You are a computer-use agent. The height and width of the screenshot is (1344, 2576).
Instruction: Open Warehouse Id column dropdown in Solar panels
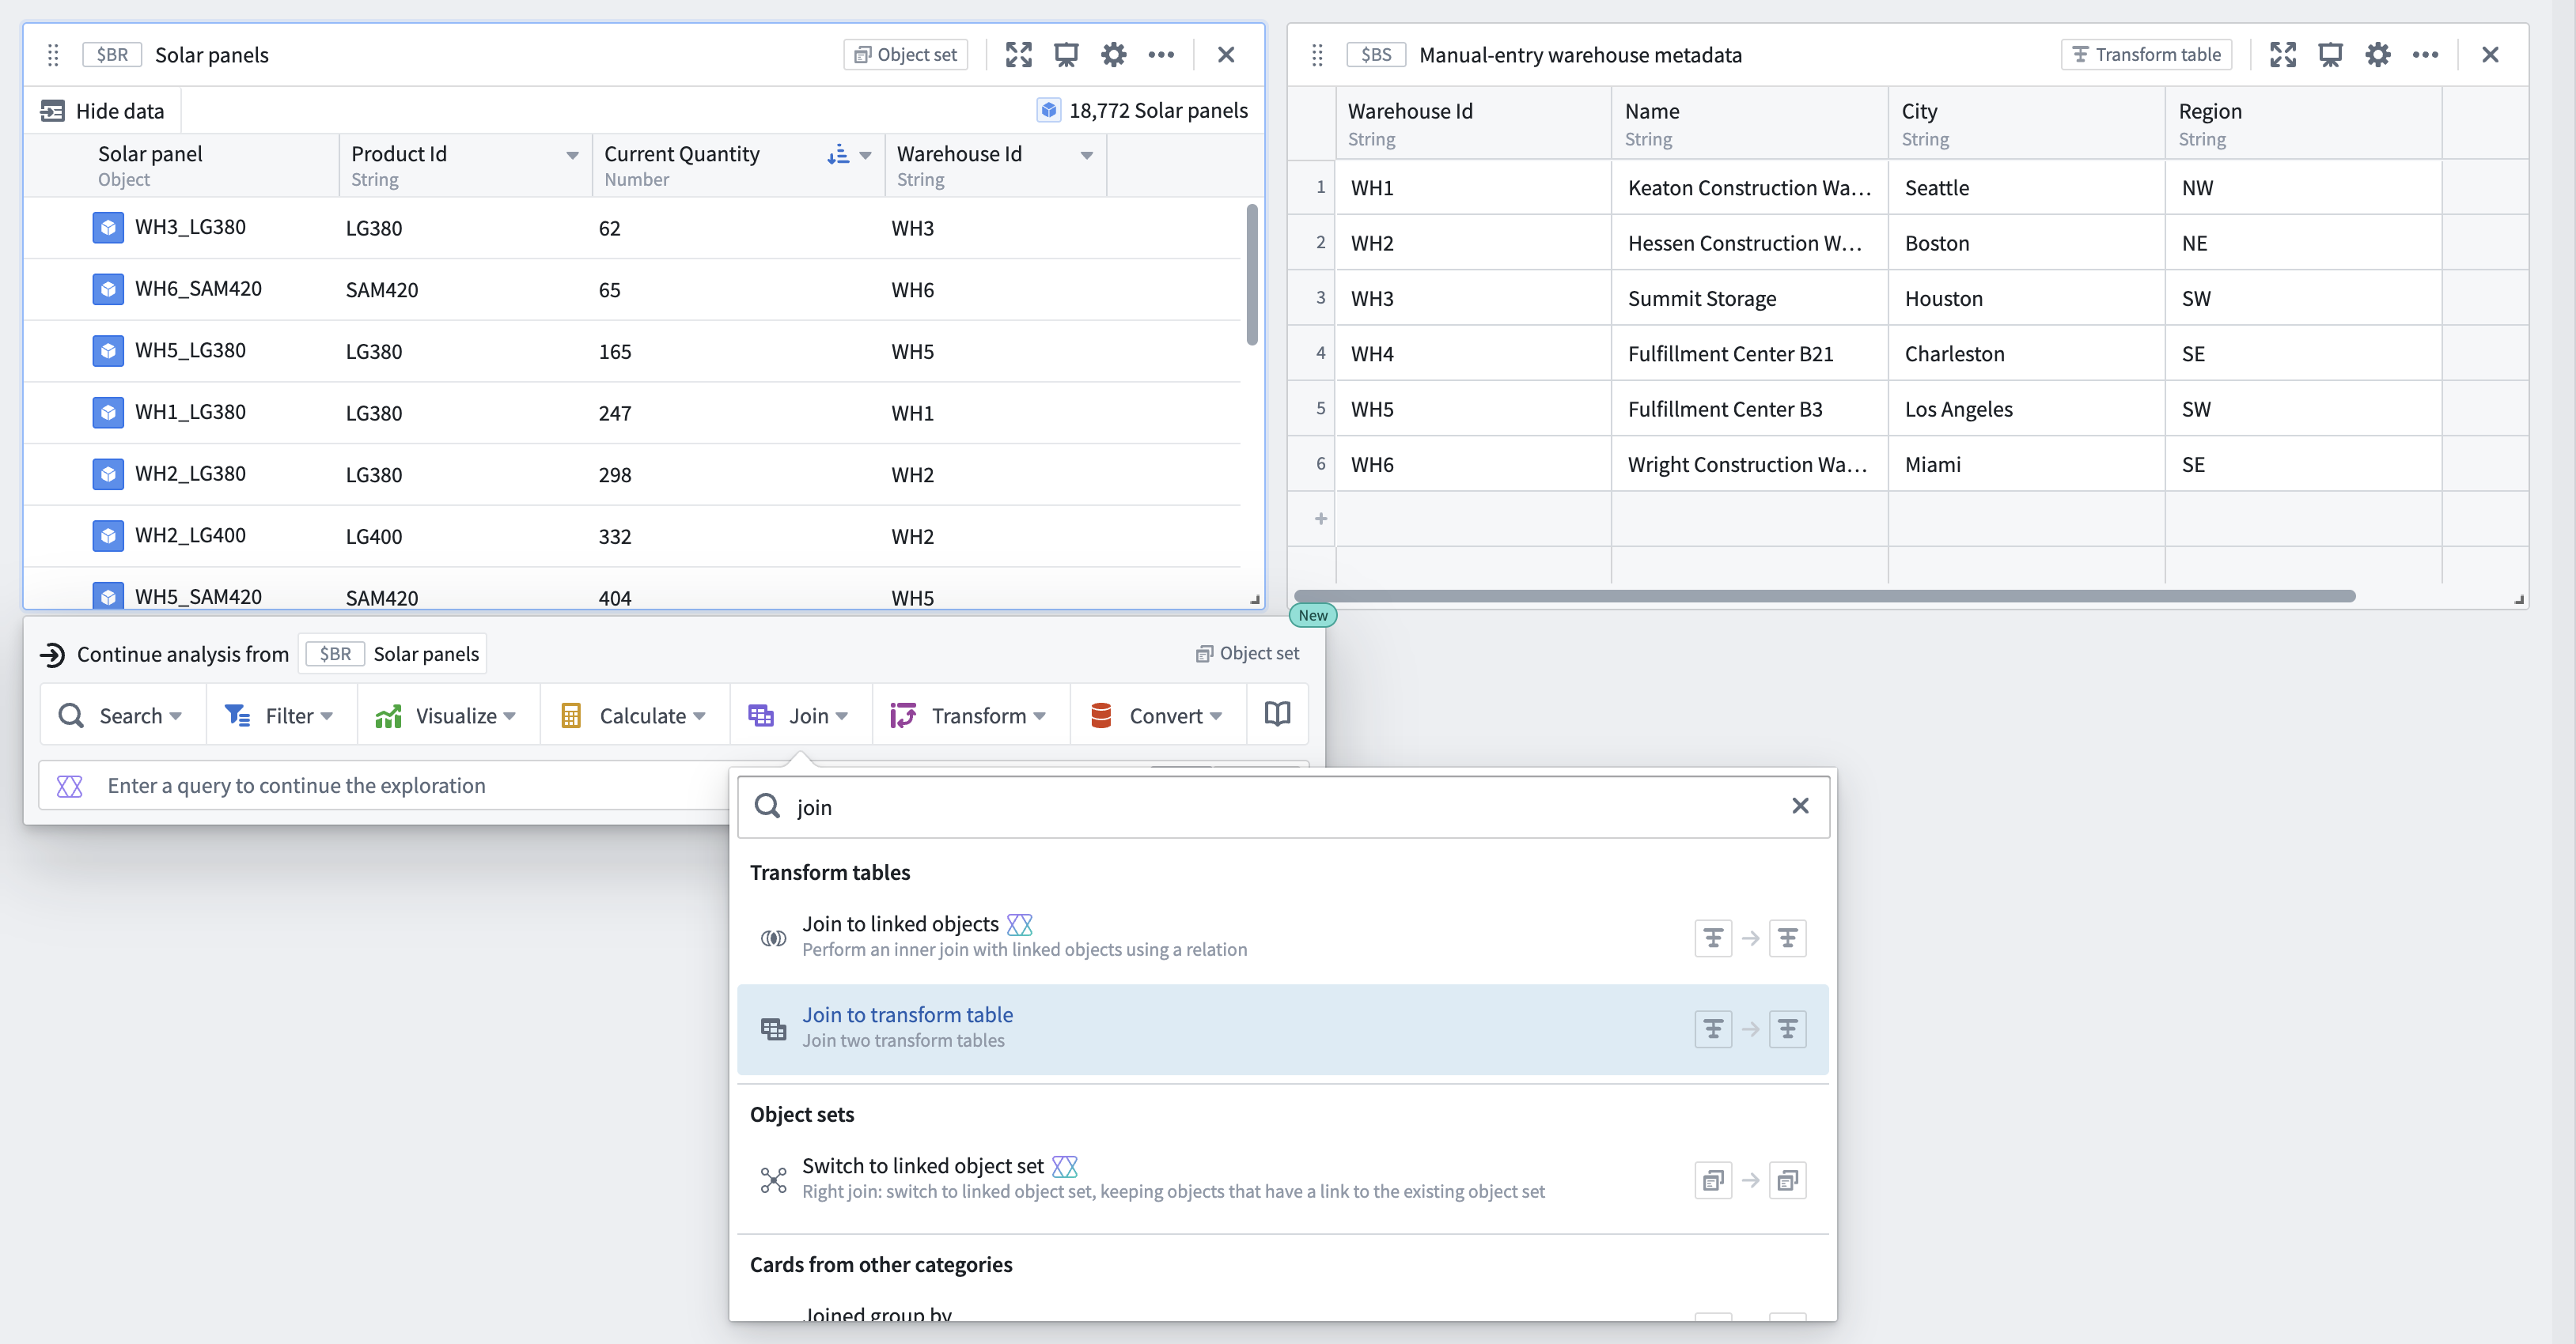point(1087,155)
